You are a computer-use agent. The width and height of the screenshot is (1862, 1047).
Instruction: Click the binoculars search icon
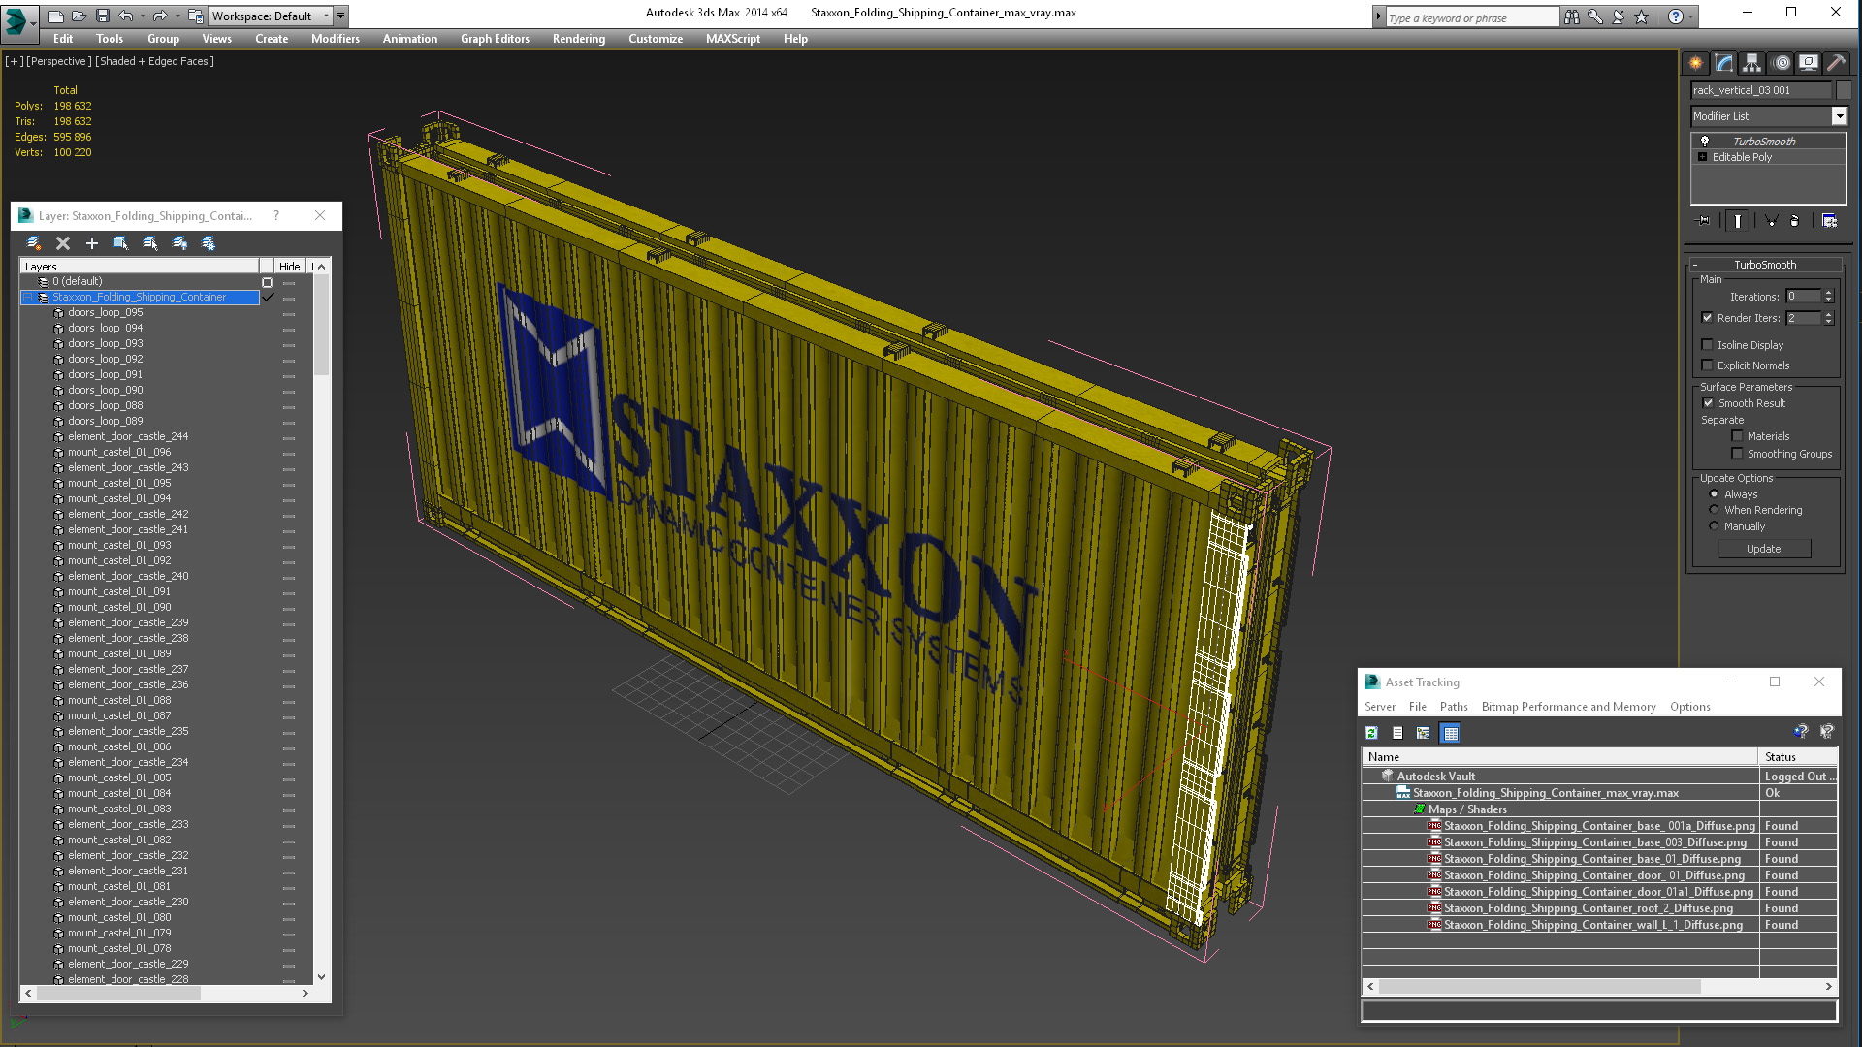1571,16
